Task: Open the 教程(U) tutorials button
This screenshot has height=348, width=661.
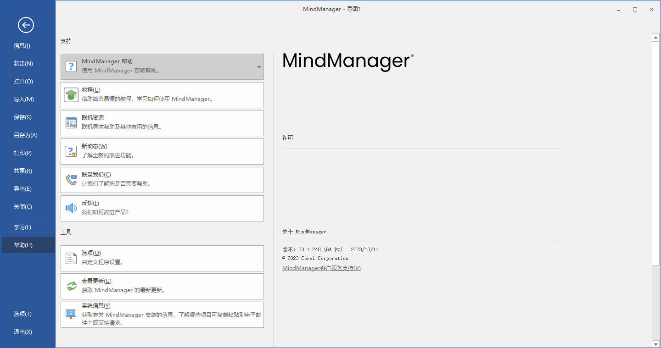Action: (162, 95)
